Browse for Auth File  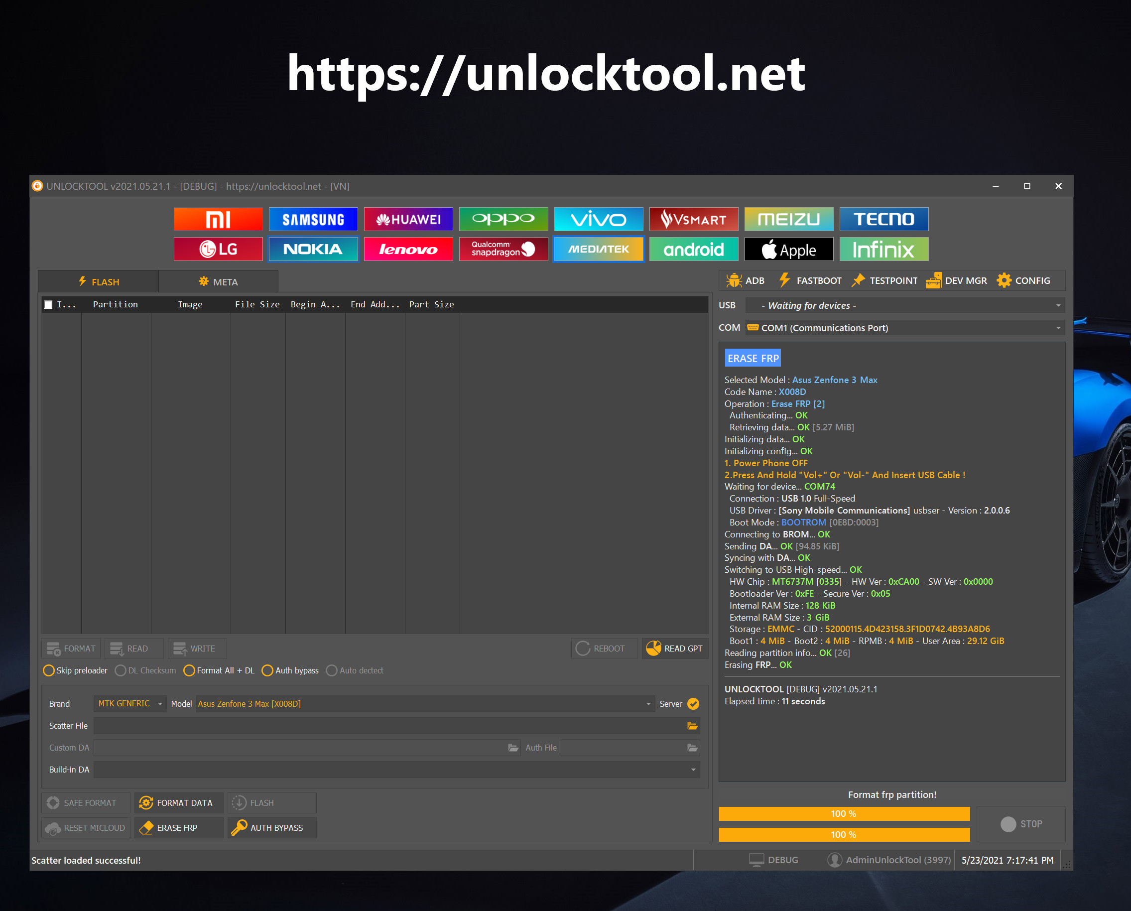(x=692, y=748)
